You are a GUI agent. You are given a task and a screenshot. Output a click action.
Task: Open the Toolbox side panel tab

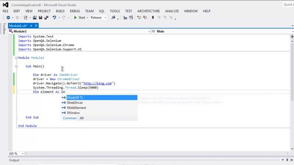4,28
